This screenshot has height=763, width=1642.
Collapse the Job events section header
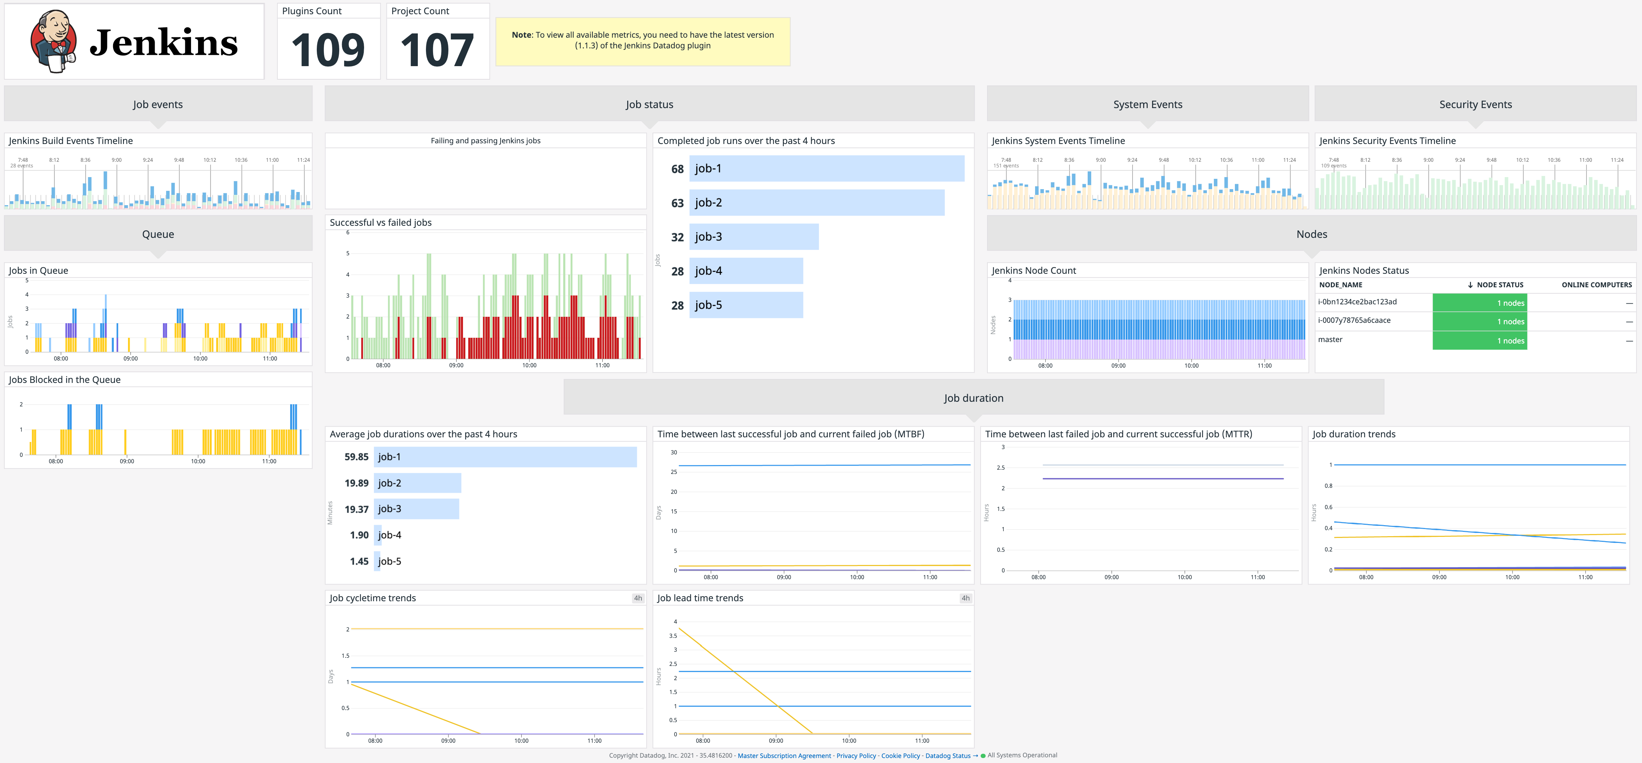[158, 104]
